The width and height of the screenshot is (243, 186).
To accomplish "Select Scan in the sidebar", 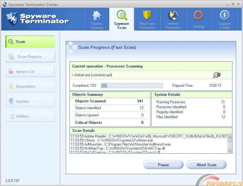I will (x=30, y=42).
